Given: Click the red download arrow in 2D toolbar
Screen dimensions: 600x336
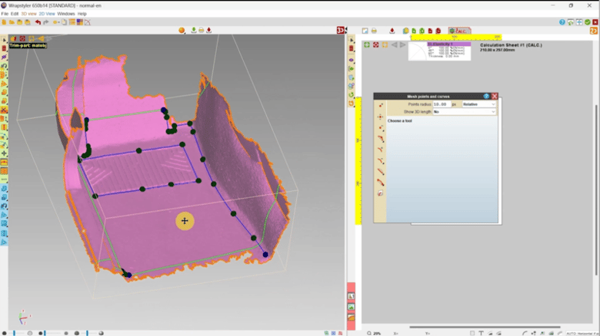Looking at the screenshot, I should (392, 31).
